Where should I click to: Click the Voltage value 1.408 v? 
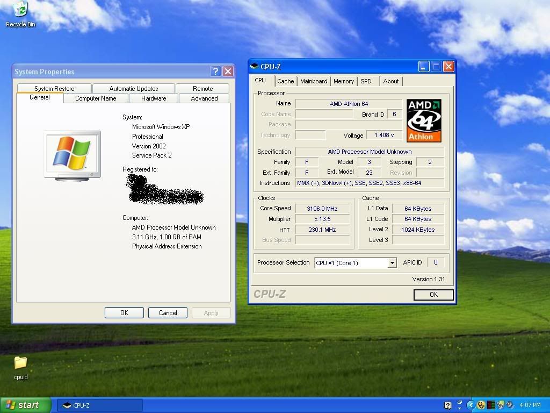pos(384,135)
